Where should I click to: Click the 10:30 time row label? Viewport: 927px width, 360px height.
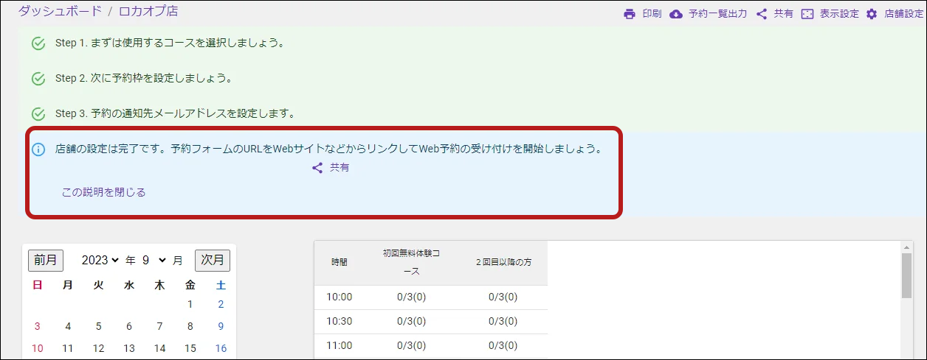coord(340,321)
